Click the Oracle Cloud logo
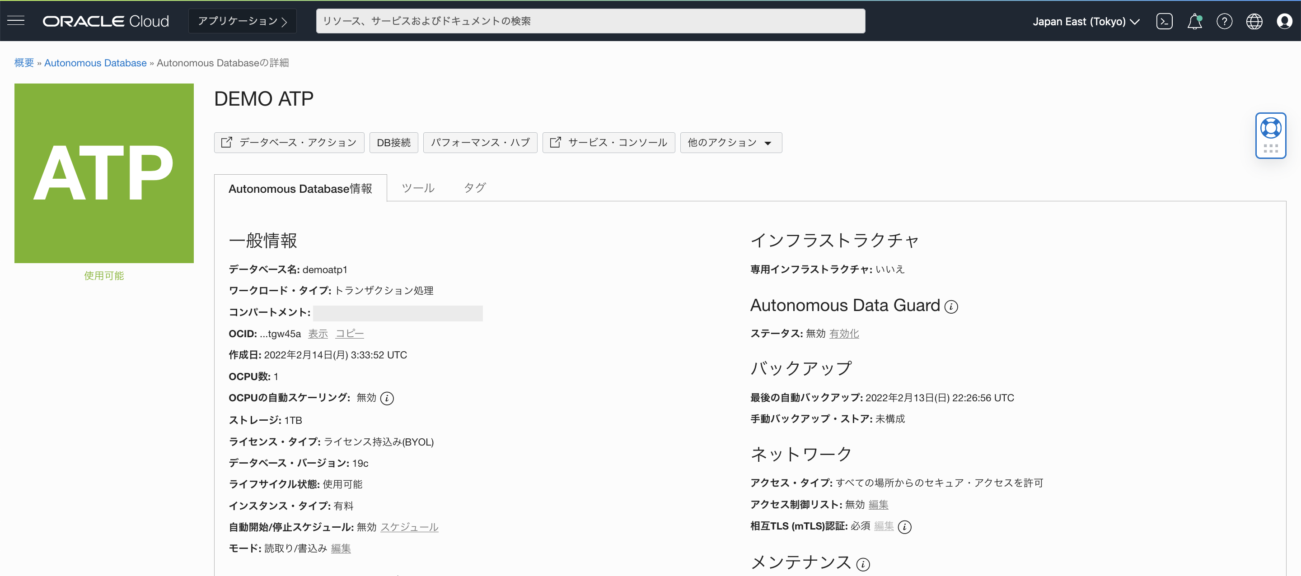The image size is (1301, 576). pos(106,21)
